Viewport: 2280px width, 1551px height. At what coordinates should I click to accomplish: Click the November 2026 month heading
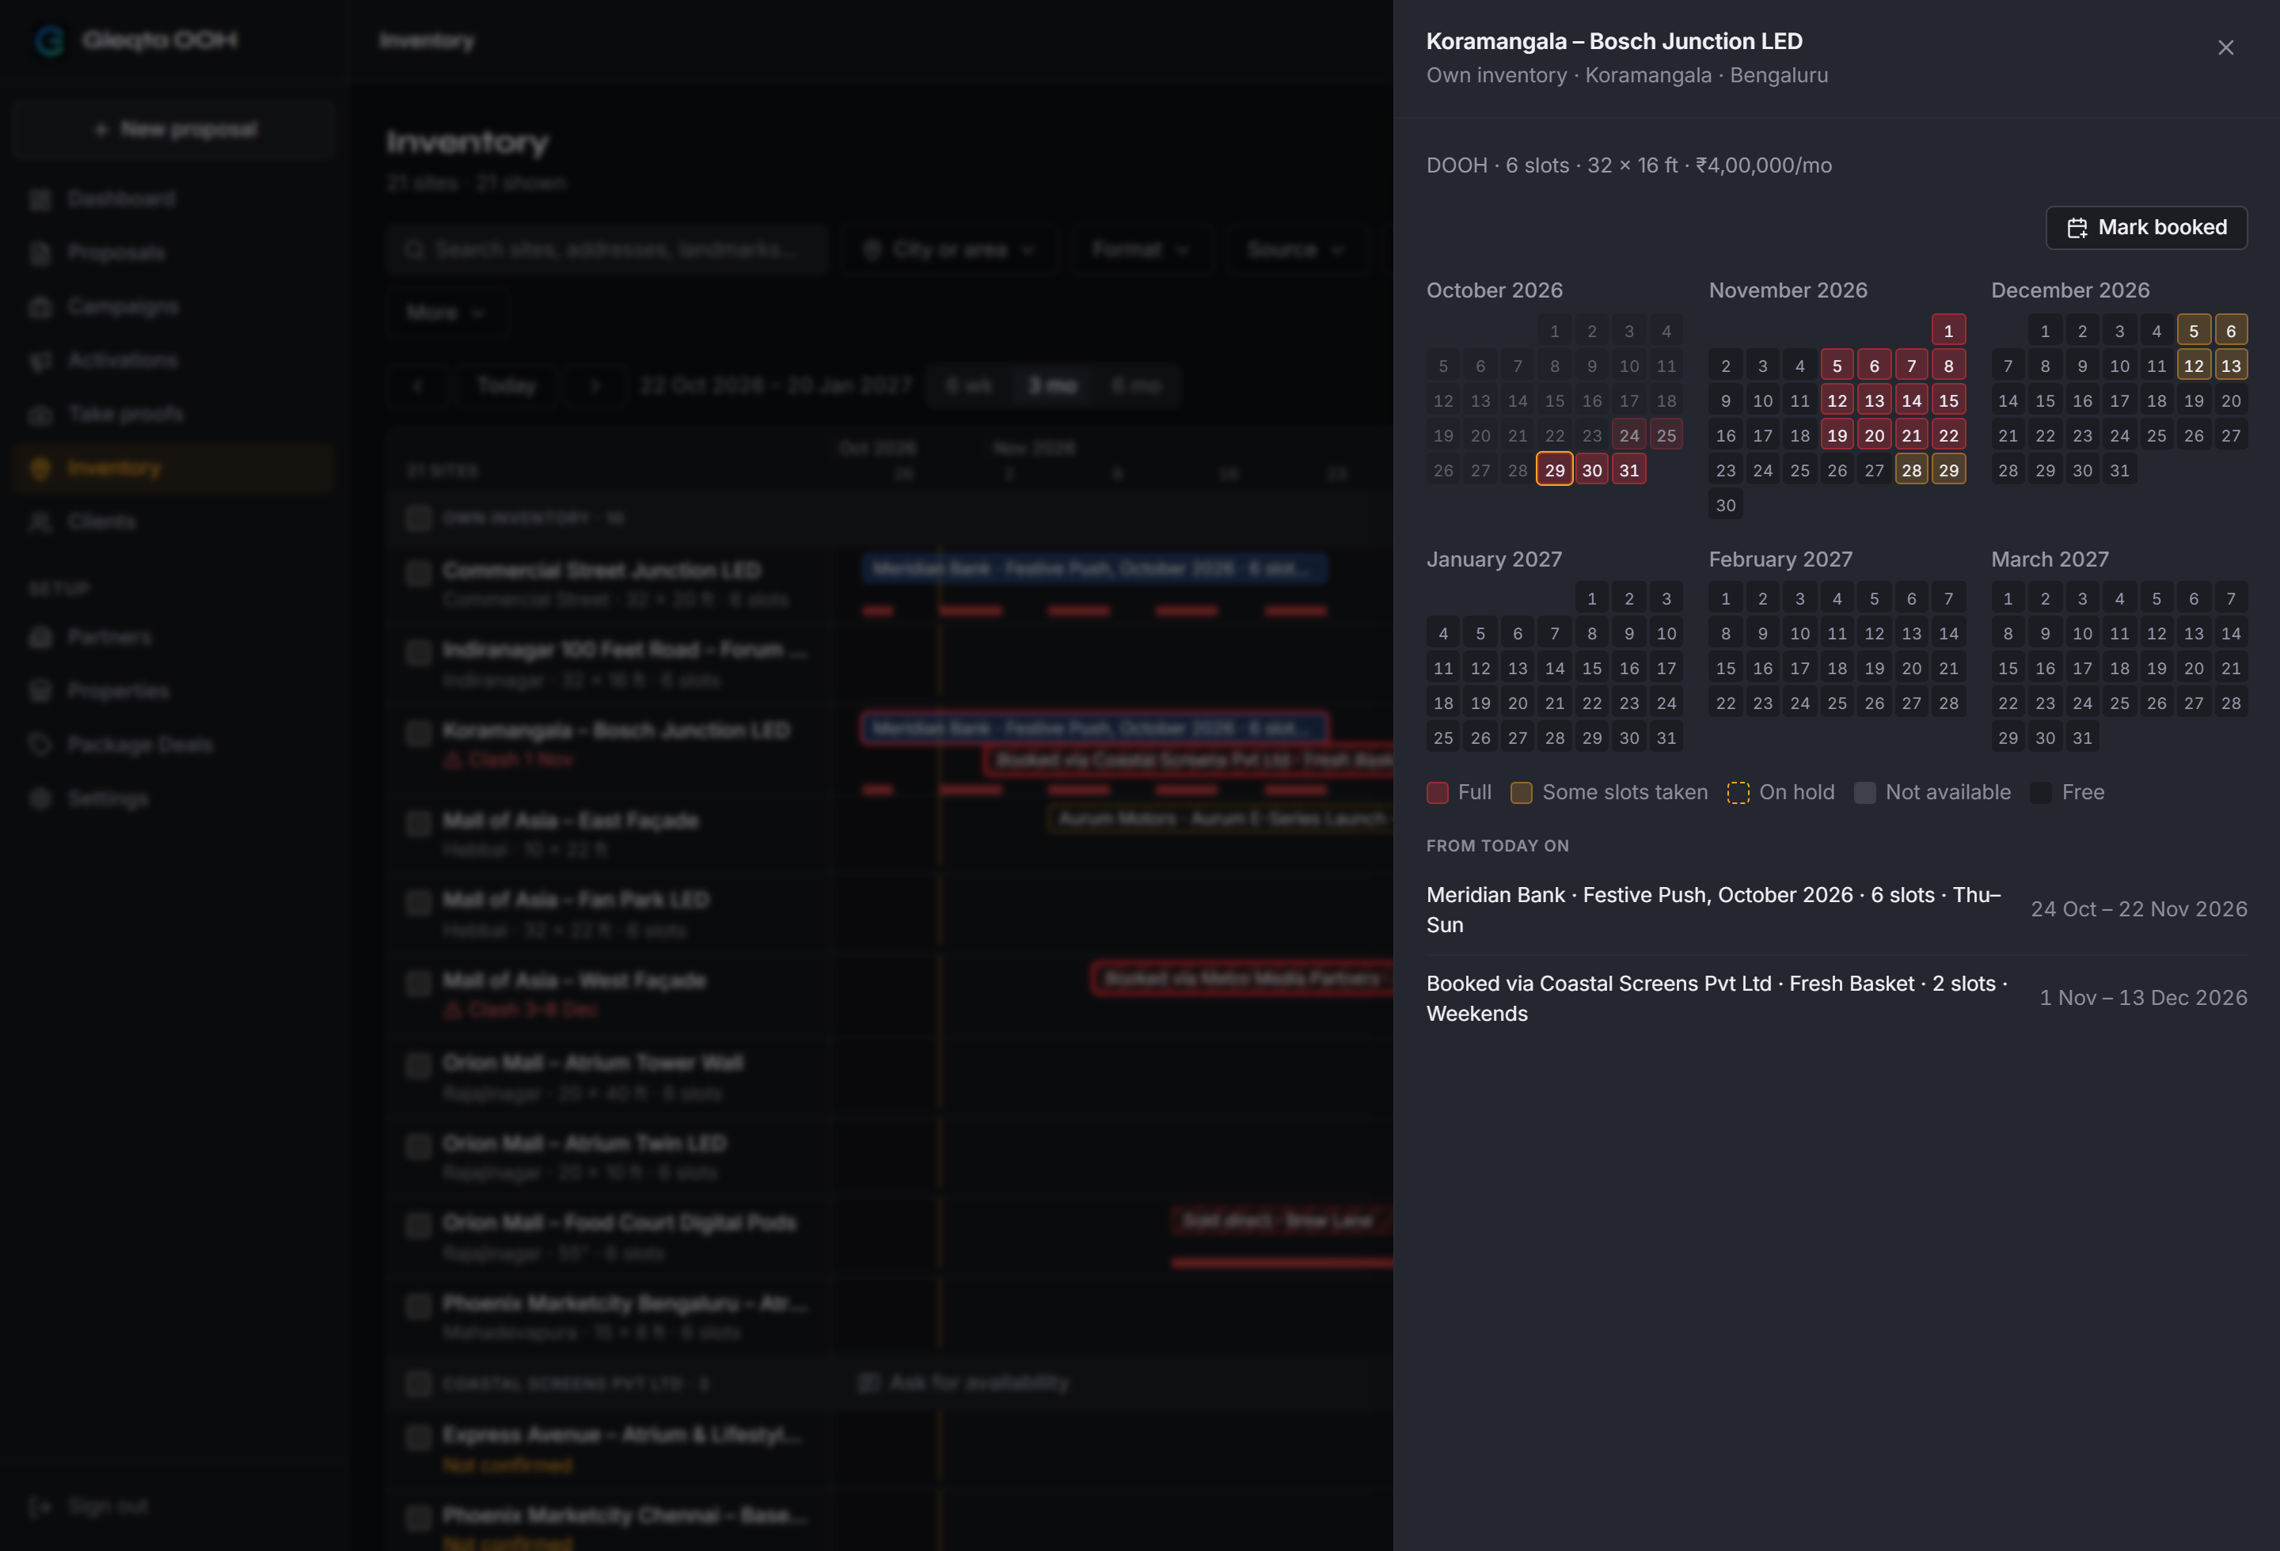tap(1788, 290)
